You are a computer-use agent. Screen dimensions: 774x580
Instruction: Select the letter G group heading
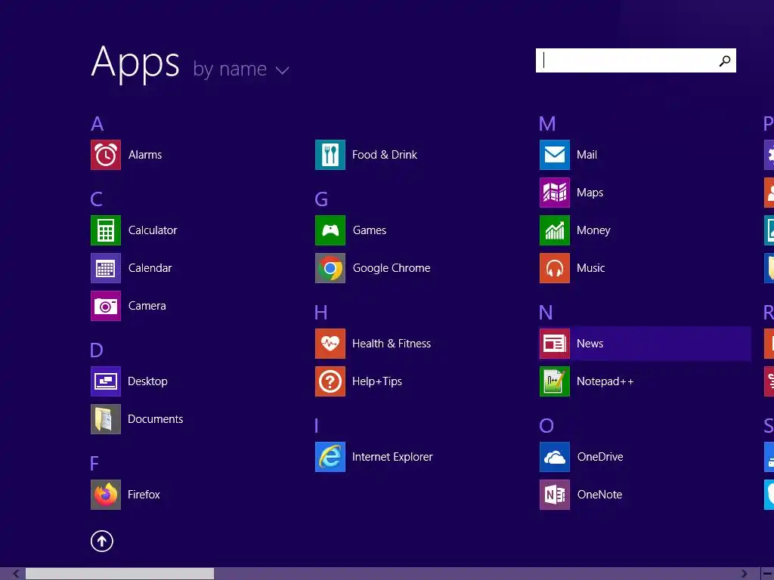pos(321,199)
